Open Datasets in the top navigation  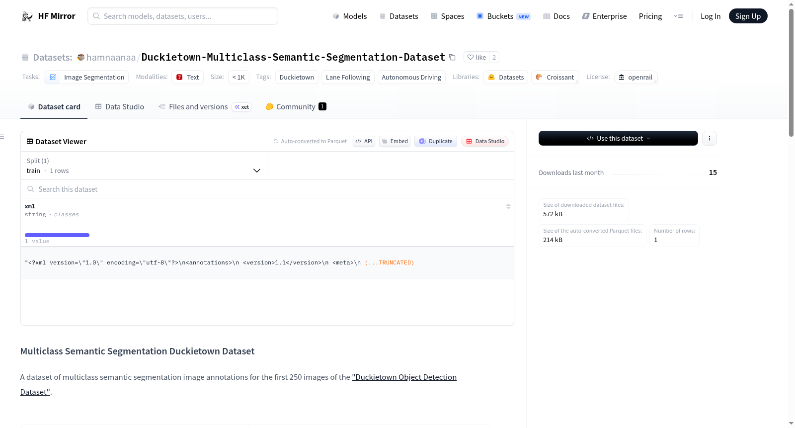(x=398, y=16)
